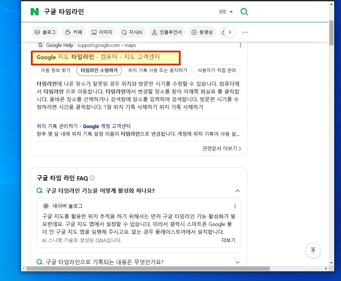This screenshot has height=281, width=341.
Task: Switch to the 지식iN tab
Action: click(132, 32)
